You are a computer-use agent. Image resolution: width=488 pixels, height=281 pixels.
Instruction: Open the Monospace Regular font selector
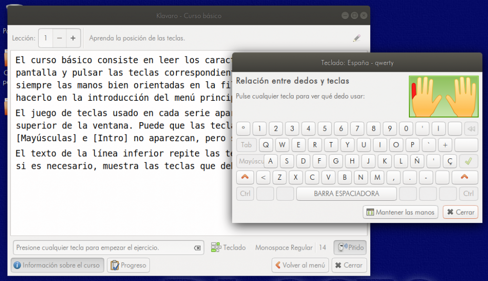pyautogui.click(x=284, y=248)
